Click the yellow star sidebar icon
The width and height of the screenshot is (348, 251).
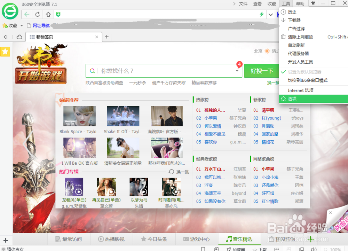click(5, 52)
